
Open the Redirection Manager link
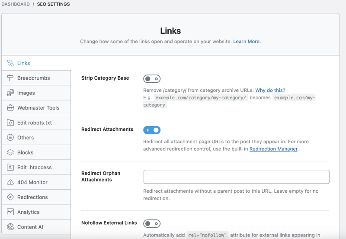pyautogui.click(x=273, y=149)
